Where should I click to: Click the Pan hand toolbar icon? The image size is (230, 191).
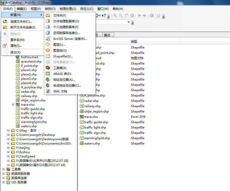tap(126, 15)
